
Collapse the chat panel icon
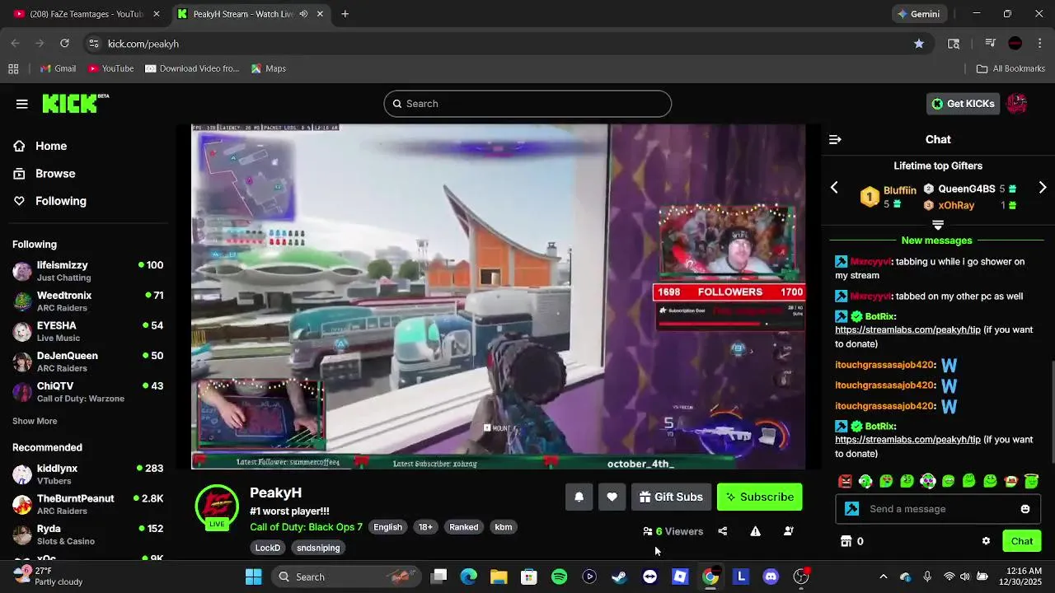pyautogui.click(x=835, y=140)
